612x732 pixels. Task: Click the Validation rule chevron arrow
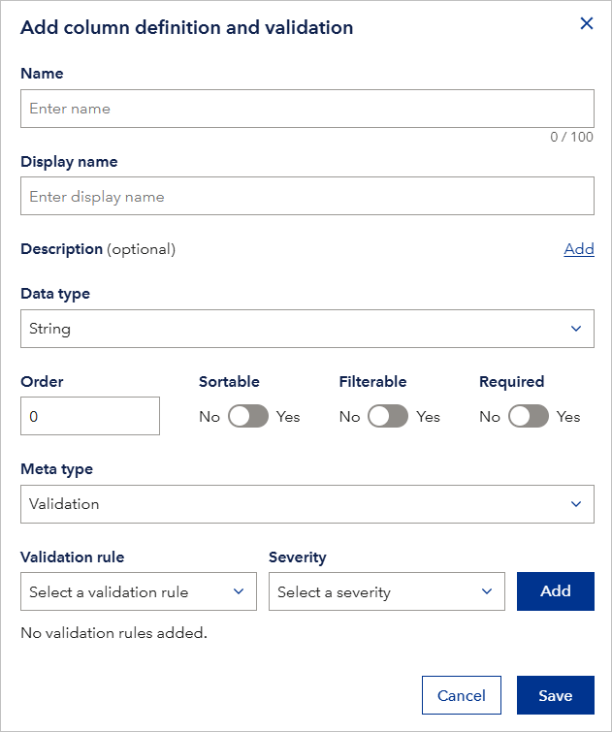tap(239, 591)
